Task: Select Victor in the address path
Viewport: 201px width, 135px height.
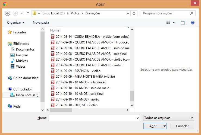Action: coord(75,13)
